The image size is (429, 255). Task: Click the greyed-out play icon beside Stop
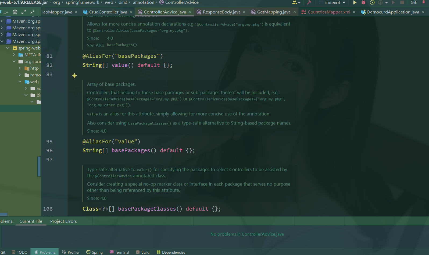tap(394, 2)
